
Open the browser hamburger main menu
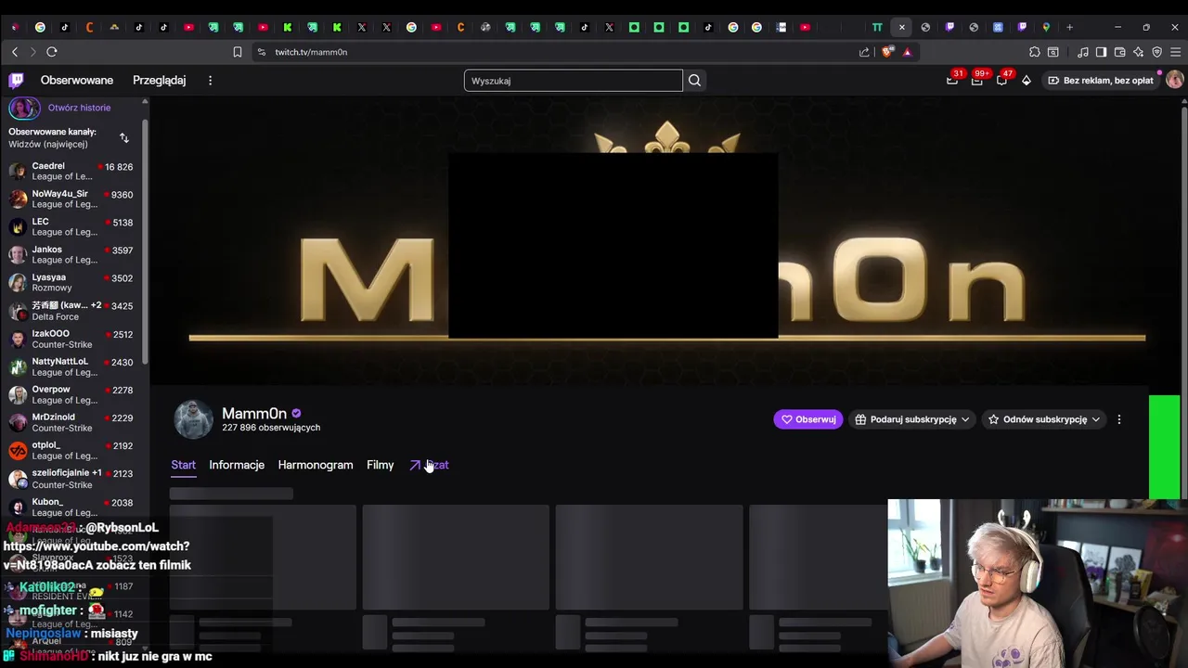click(x=1175, y=52)
